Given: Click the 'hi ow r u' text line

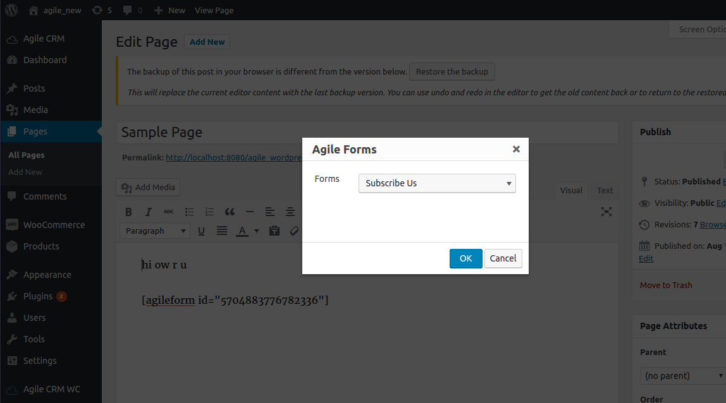Looking at the screenshot, I should (x=164, y=265).
